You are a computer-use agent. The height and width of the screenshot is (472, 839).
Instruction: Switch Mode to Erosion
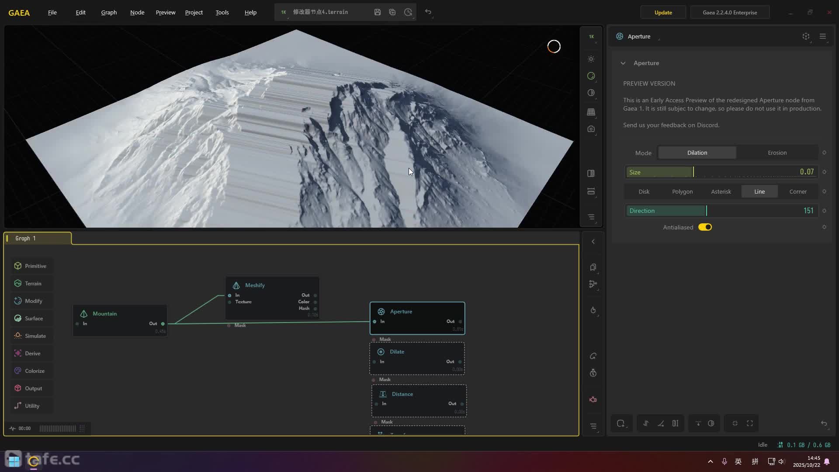point(777,153)
